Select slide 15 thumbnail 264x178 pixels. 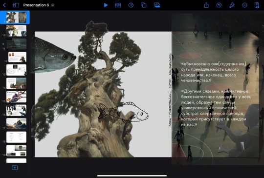[x=16, y=97]
